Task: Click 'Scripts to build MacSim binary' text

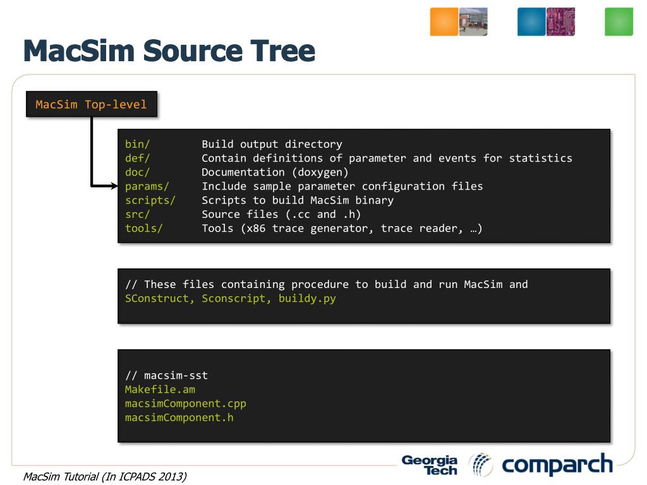Action: pyautogui.click(x=298, y=200)
